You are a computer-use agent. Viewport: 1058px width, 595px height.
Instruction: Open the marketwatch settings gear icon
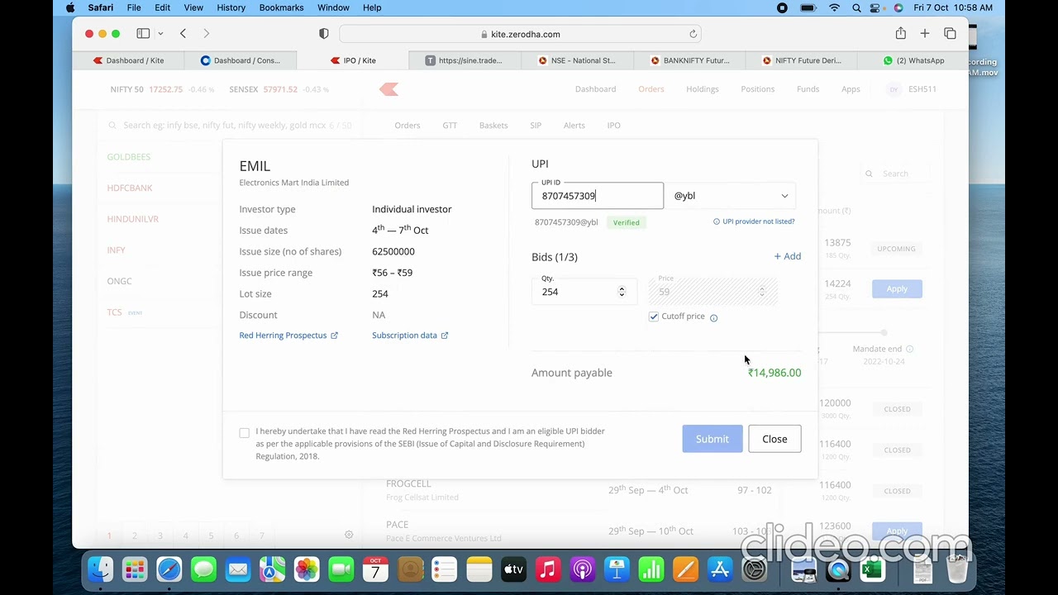(349, 535)
